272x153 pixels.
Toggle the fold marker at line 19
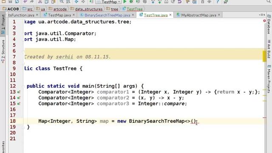[x=23, y=127]
